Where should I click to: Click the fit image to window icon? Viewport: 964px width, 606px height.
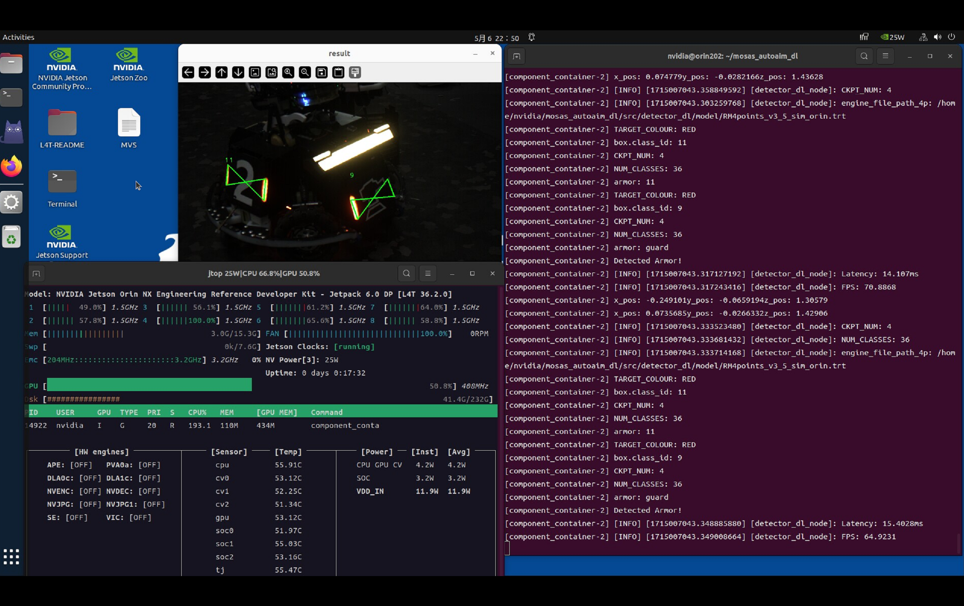coord(272,72)
